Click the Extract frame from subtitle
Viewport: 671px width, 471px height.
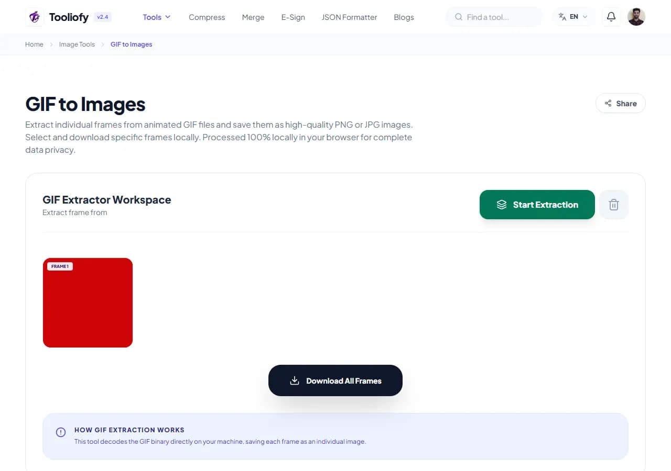point(75,212)
